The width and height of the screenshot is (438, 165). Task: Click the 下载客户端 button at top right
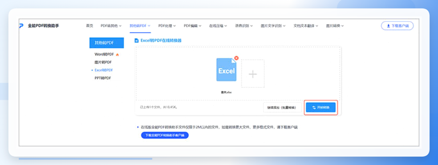(397, 26)
